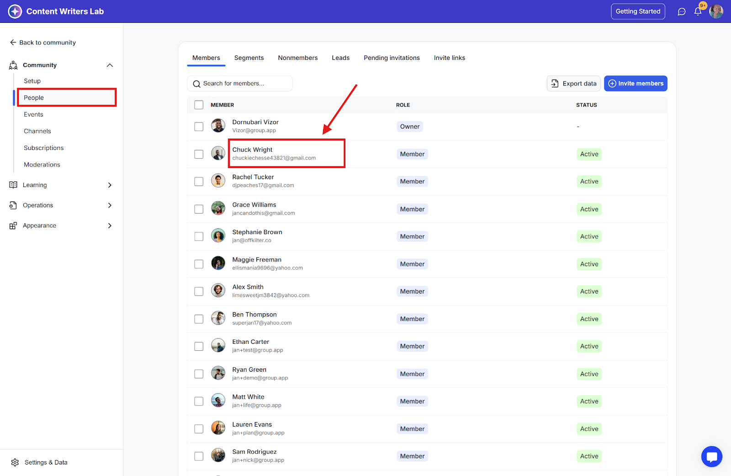This screenshot has height=476, width=731.
Task: Click the back arrow to community
Action: click(13, 43)
